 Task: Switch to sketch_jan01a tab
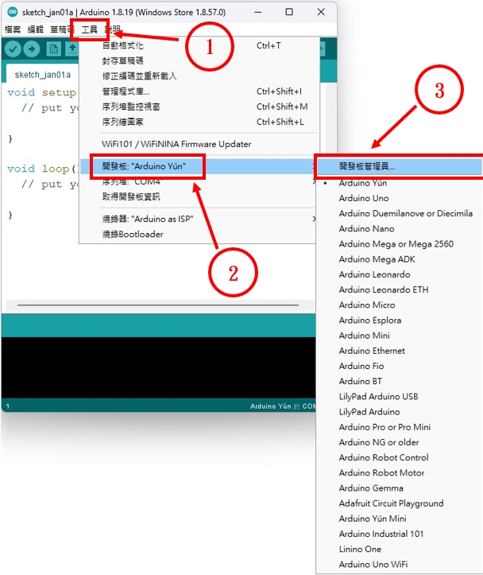point(42,75)
